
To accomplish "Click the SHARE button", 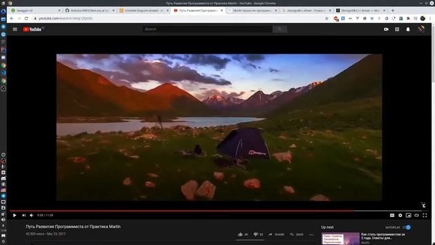I will coord(277,234).
